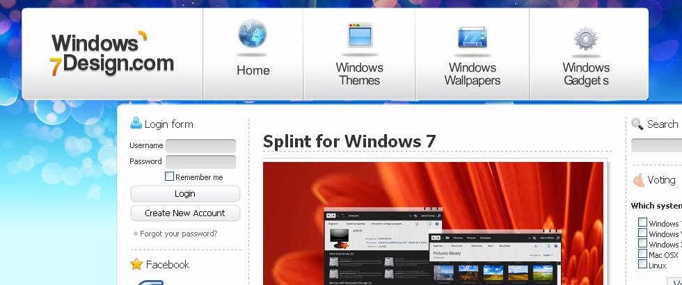Open the Splint for Windows 7 title

[349, 142]
